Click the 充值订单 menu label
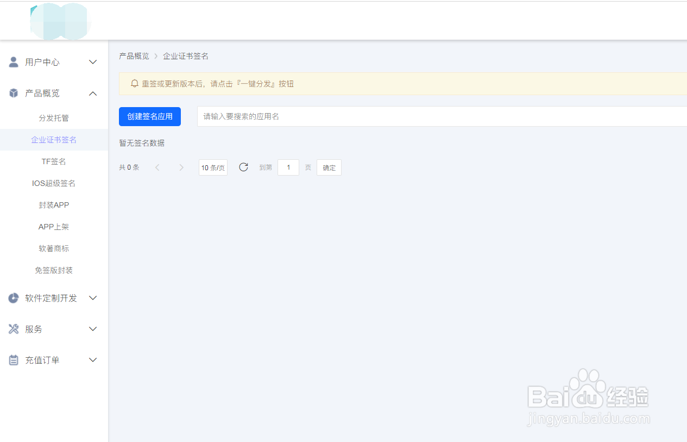This screenshot has height=442, width=687. point(42,360)
